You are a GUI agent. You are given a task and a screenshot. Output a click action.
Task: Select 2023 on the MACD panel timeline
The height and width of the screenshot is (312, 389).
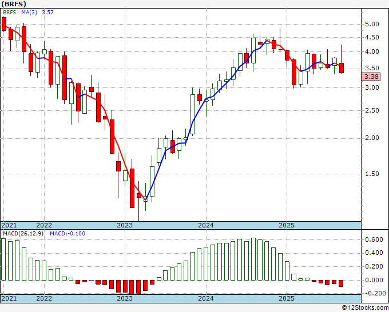pos(125,298)
